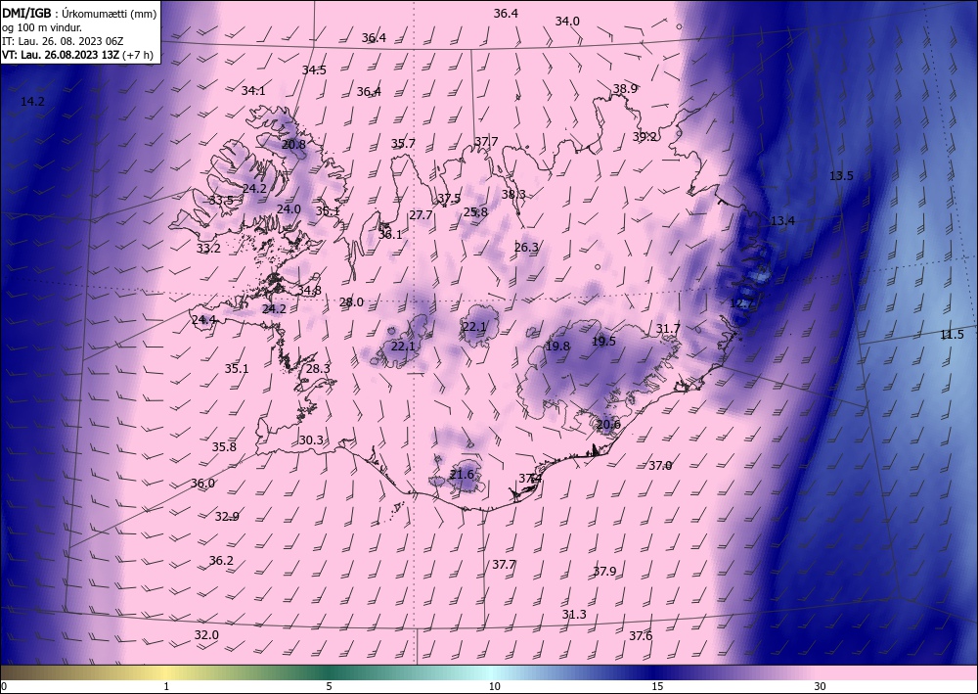Click the '19.5' value on the glacier
This screenshot has width=978, height=694.
[x=603, y=342]
